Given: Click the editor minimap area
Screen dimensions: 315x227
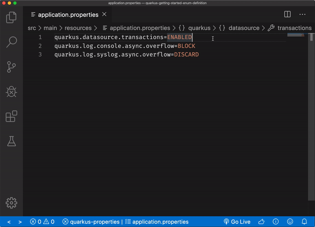Looking at the screenshot, I should click(x=295, y=35).
